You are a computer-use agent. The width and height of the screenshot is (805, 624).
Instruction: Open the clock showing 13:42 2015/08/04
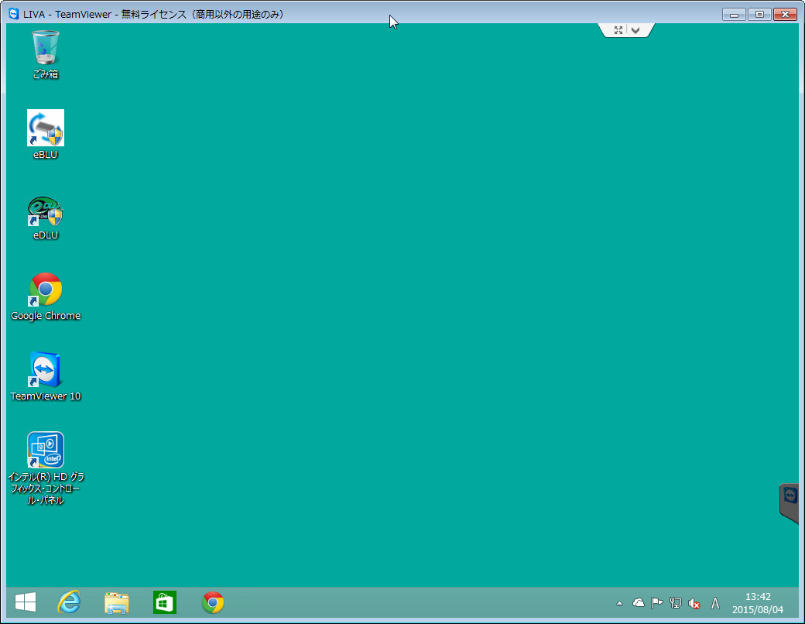[x=758, y=603]
